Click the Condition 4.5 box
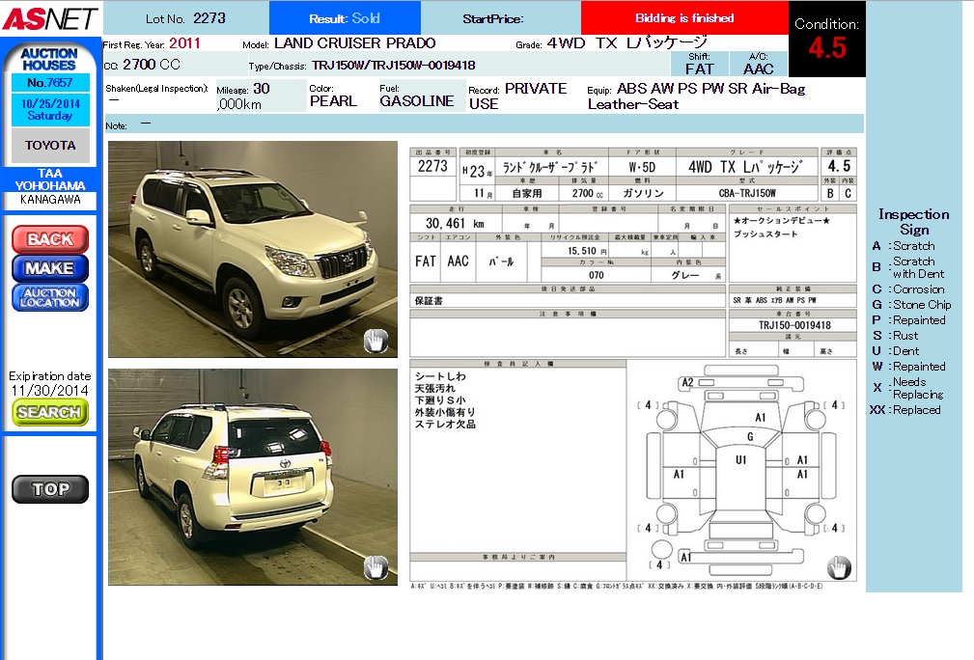This screenshot has height=660, width=974. (x=826, y=40)
